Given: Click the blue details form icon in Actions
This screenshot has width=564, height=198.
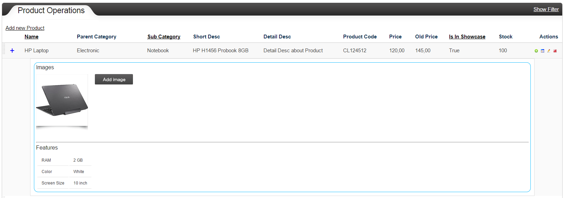Looking at the screenshot, I should click(x=543, y=51).
